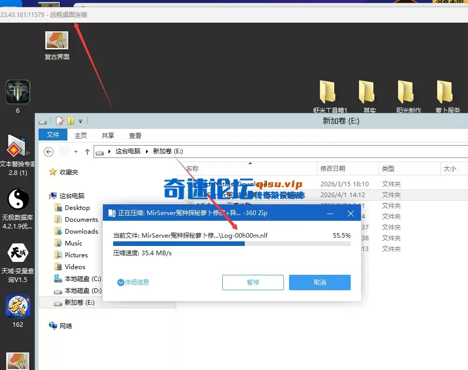Open the 文件 menu in Explorer
This screenshot has width=468, height=370.
coord(52,135)
